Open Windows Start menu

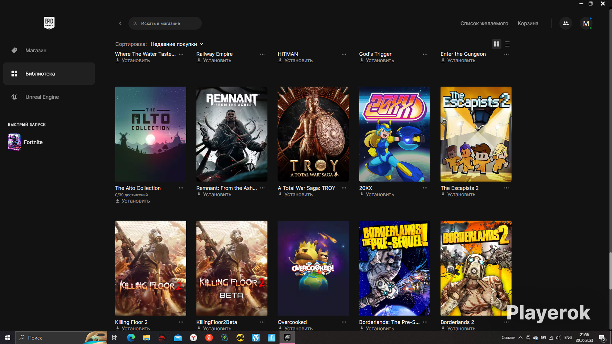[x=8, y=338]
